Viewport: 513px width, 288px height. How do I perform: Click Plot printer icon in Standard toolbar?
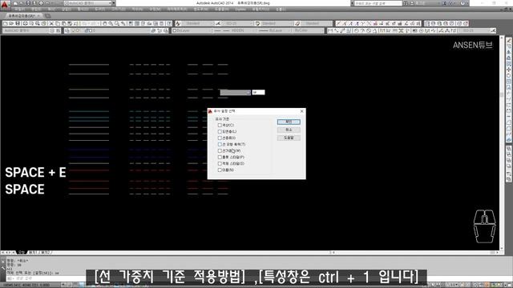pyautogui.click(x=25, y=23)
